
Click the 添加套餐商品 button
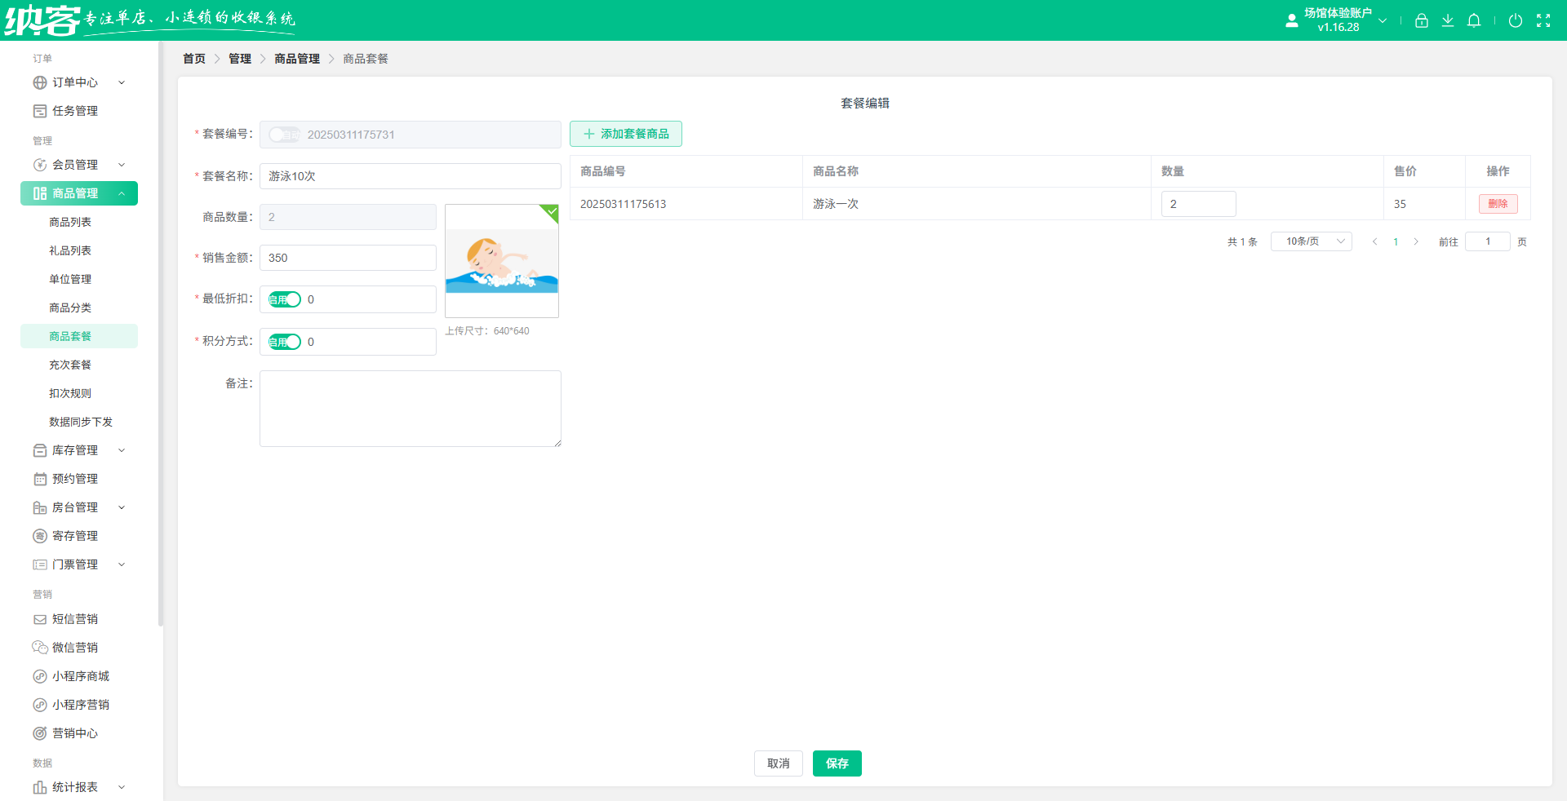pyautogui.click(x=626, y=134)
